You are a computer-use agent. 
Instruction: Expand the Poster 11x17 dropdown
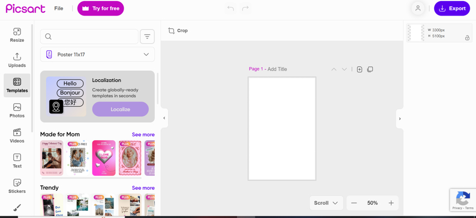point(97,54)
